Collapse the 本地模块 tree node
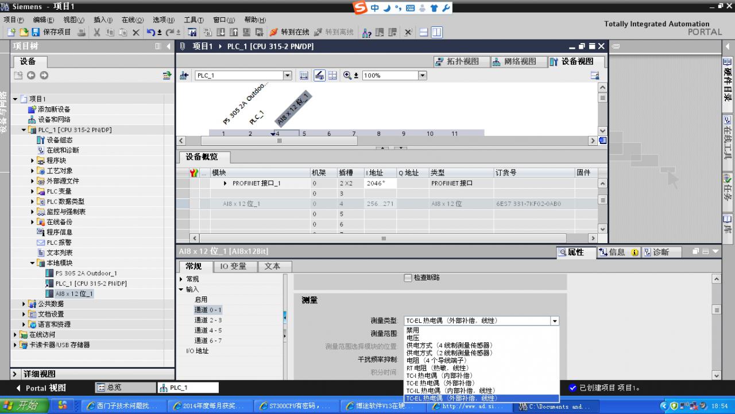 (33, 263)
